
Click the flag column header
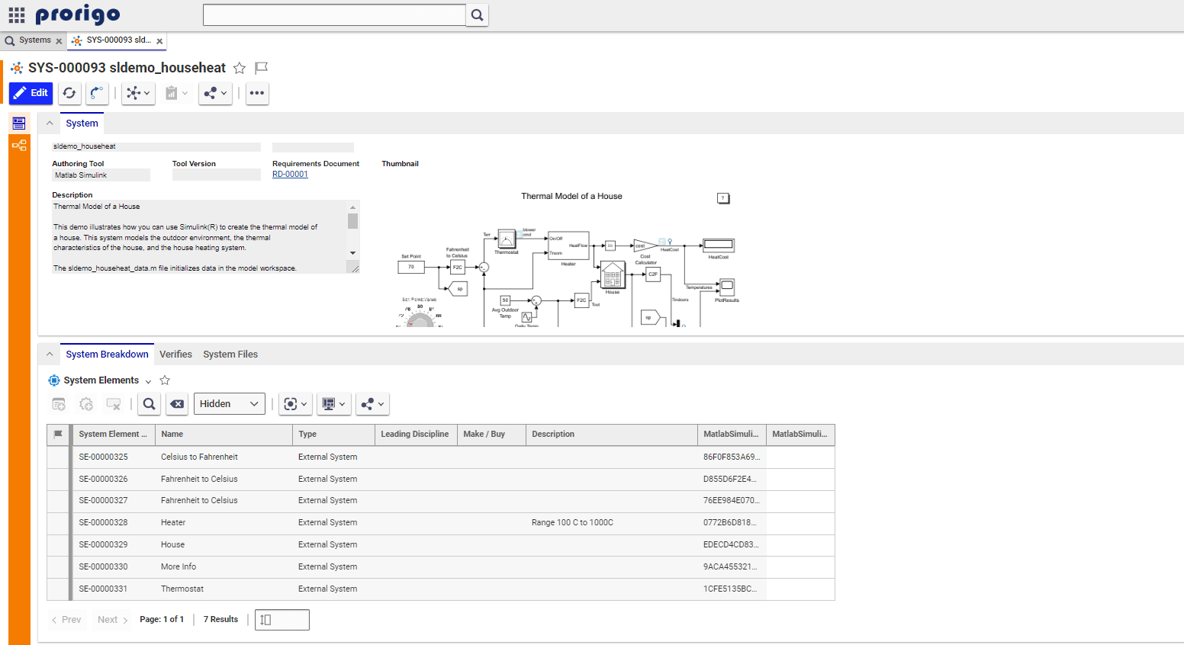pos(58,435)
